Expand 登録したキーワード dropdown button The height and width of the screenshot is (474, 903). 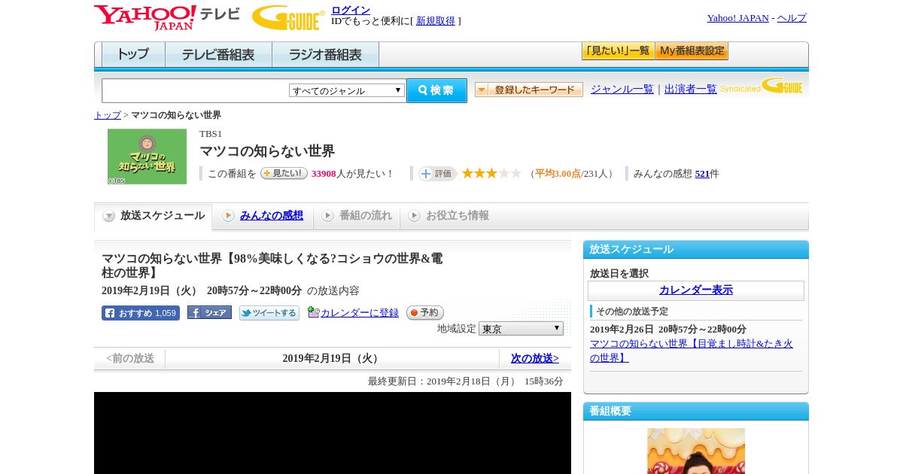(529, 90)
